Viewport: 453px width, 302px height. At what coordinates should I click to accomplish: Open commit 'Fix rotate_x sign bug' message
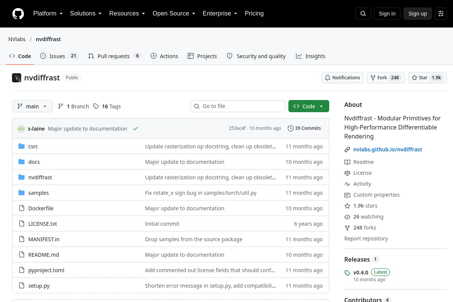tap(201, 193)
